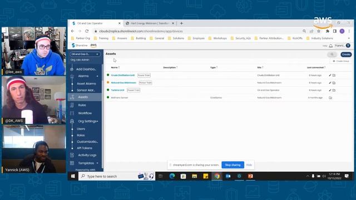This screenshot has height=200, width=356.
Task: Sort assets by Type column
Action: click(x=214, y=68)
